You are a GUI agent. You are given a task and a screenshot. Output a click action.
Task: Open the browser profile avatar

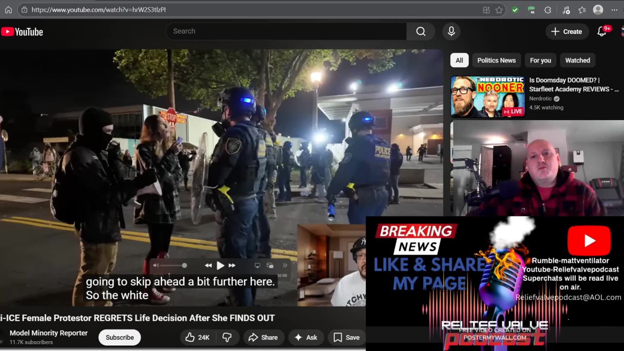point(598,10)
